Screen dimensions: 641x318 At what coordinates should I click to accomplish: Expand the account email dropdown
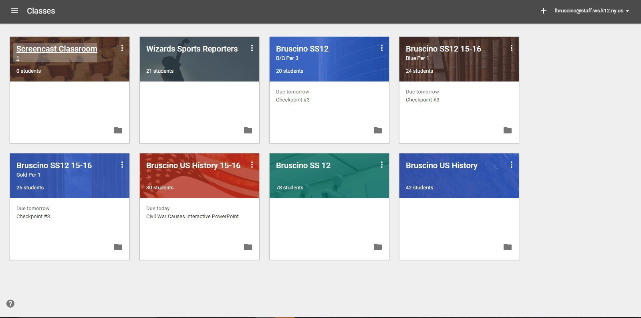point(591,11)
